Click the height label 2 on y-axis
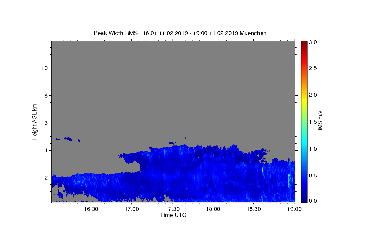 click(45, 178)
